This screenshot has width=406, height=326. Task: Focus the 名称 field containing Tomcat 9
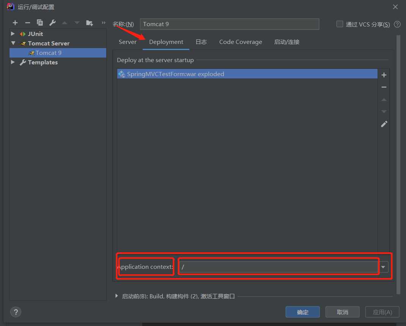(230, 24)
